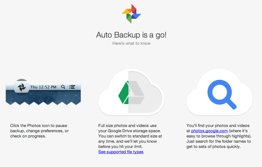The image size is (262, 167).
Task: Click the green half of the Drive logo
Action: click(123, 93)
